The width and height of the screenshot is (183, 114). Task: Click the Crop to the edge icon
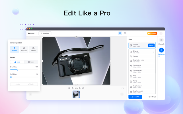point(131,61)
